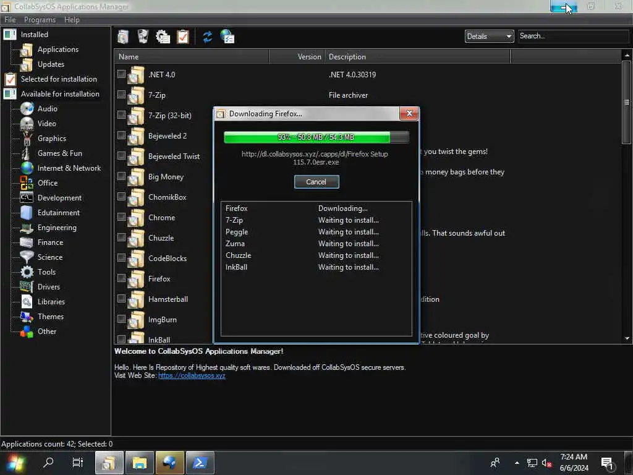Screen dimensions: 633x475
Task: Click the checklist toolbar icon
Action: (x=183, y=36)
